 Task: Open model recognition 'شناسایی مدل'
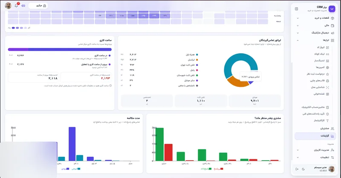320,87
